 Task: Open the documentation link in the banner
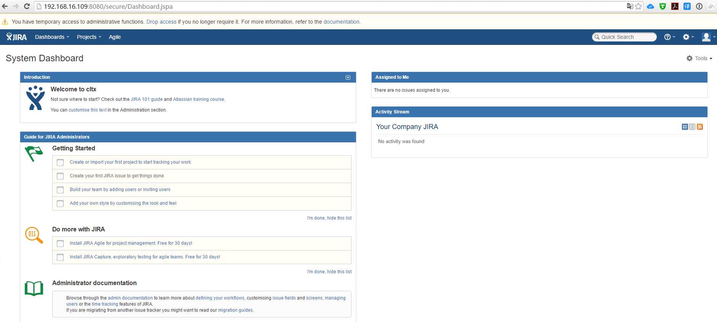[341, 22]
